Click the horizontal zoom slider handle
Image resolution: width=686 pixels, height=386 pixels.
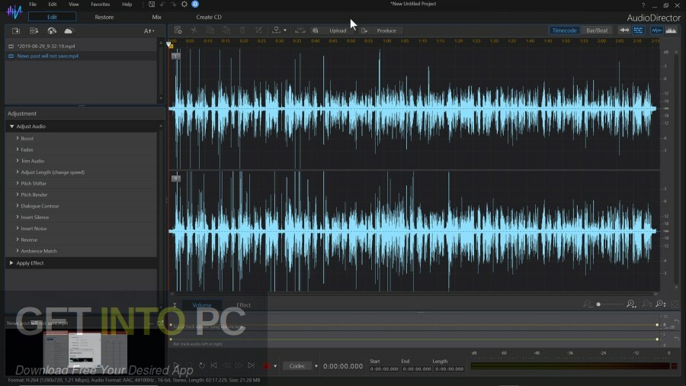click(598, 304)
